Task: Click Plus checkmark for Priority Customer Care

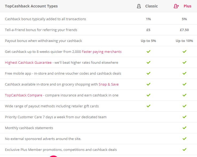Action: [184, 117]
